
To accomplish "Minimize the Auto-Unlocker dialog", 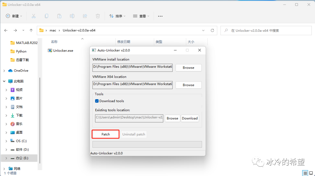I will point(175,50).
